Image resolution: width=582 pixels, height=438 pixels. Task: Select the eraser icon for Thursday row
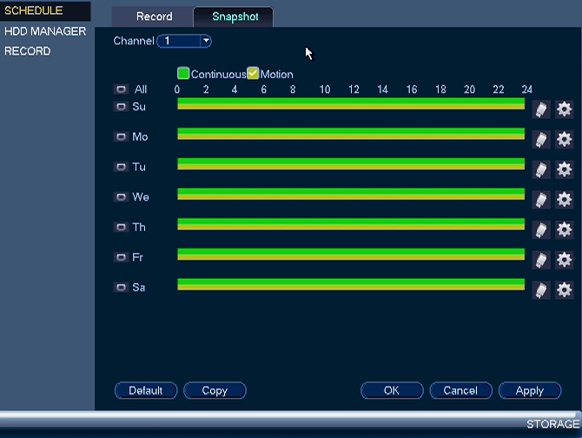[x=541, y=229]
